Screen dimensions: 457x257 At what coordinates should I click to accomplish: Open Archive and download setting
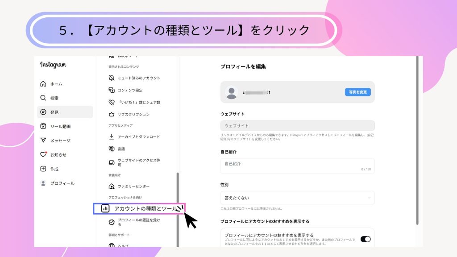[138, 137]
